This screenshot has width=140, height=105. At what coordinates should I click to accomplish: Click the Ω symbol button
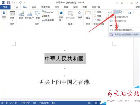tap(130, 13)
